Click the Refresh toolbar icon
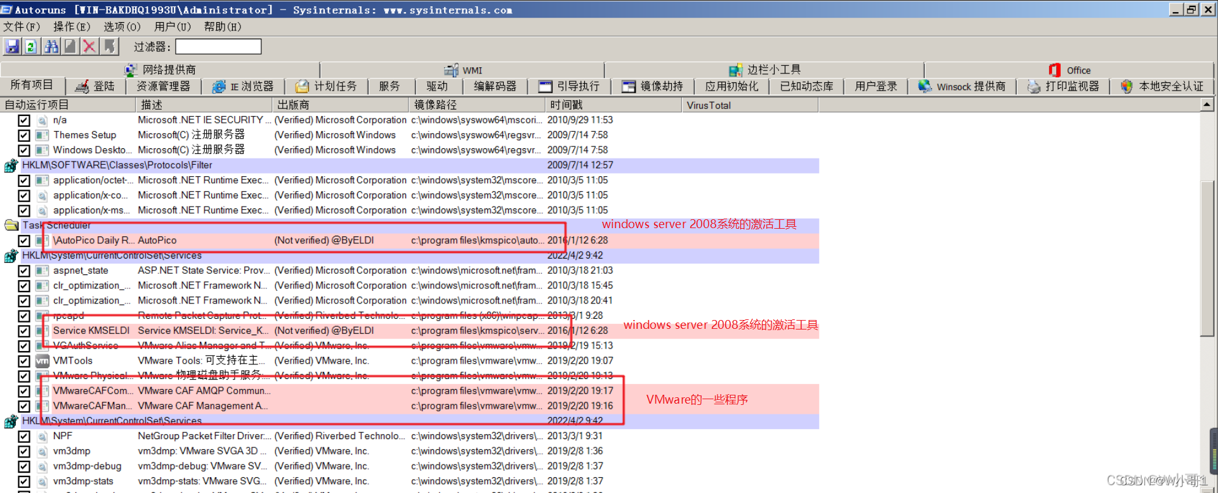 pyautogui.click(x=30, y=46)
